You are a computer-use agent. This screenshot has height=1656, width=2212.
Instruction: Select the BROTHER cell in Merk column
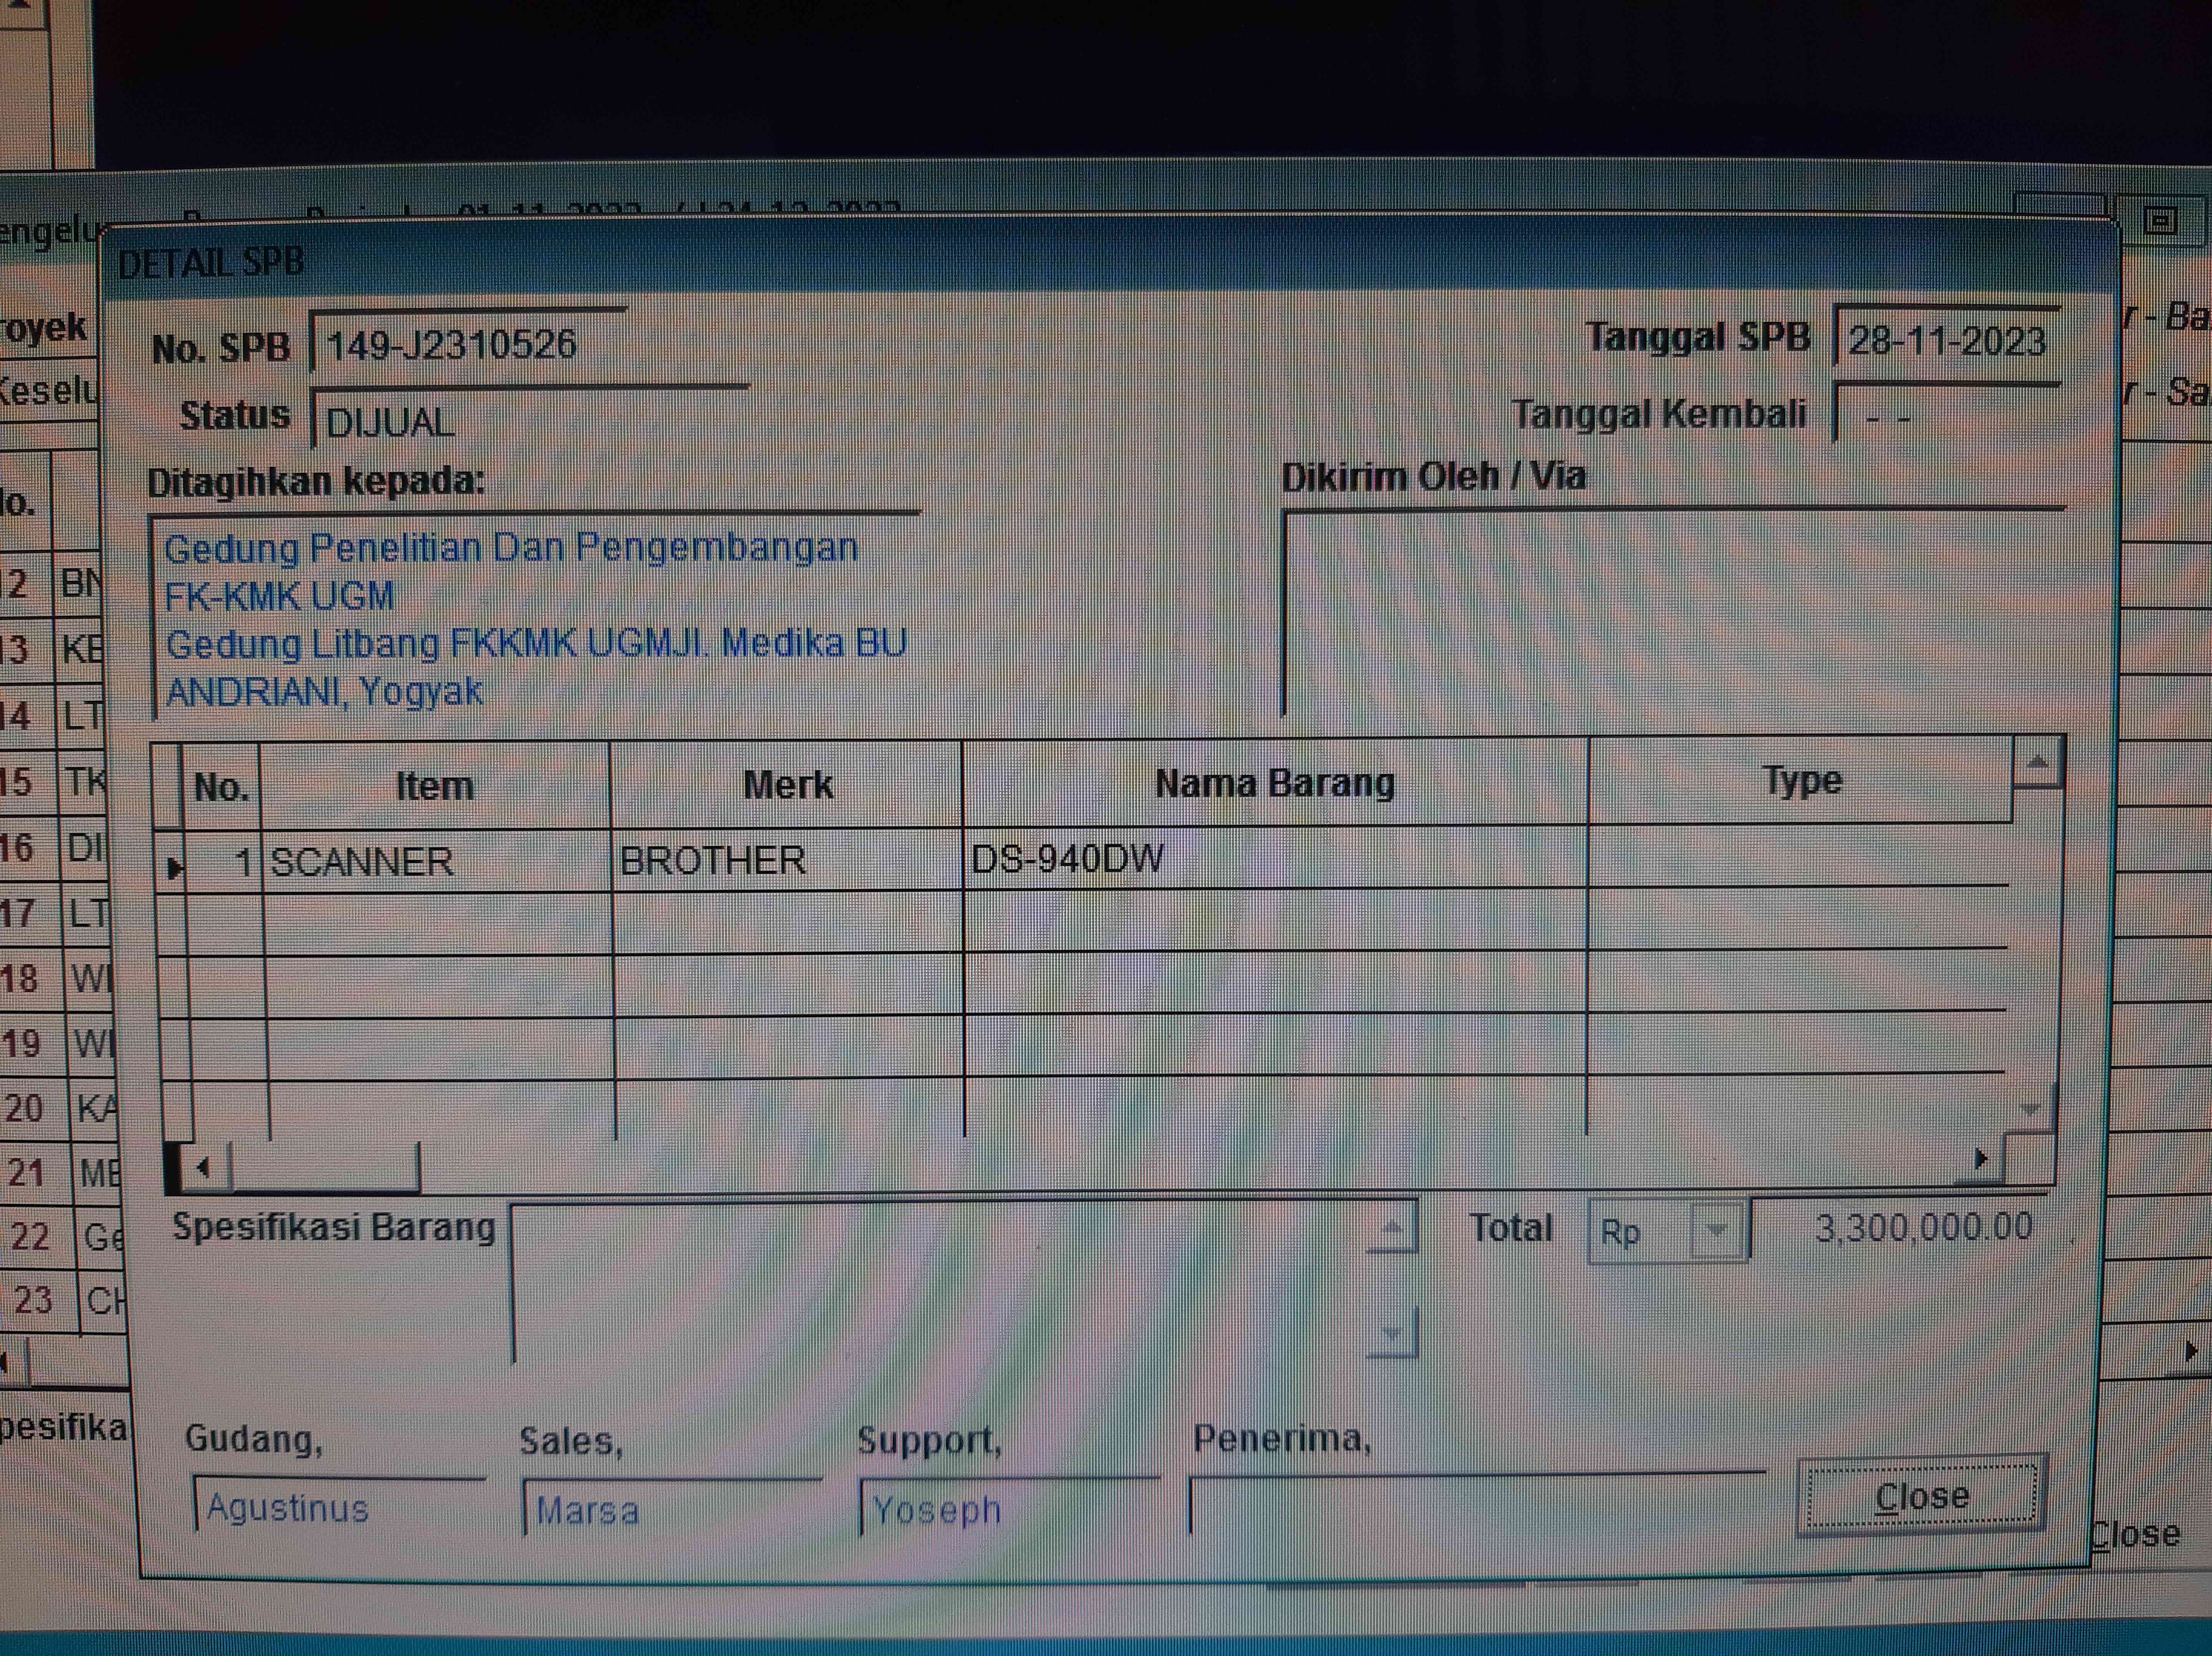788,860
